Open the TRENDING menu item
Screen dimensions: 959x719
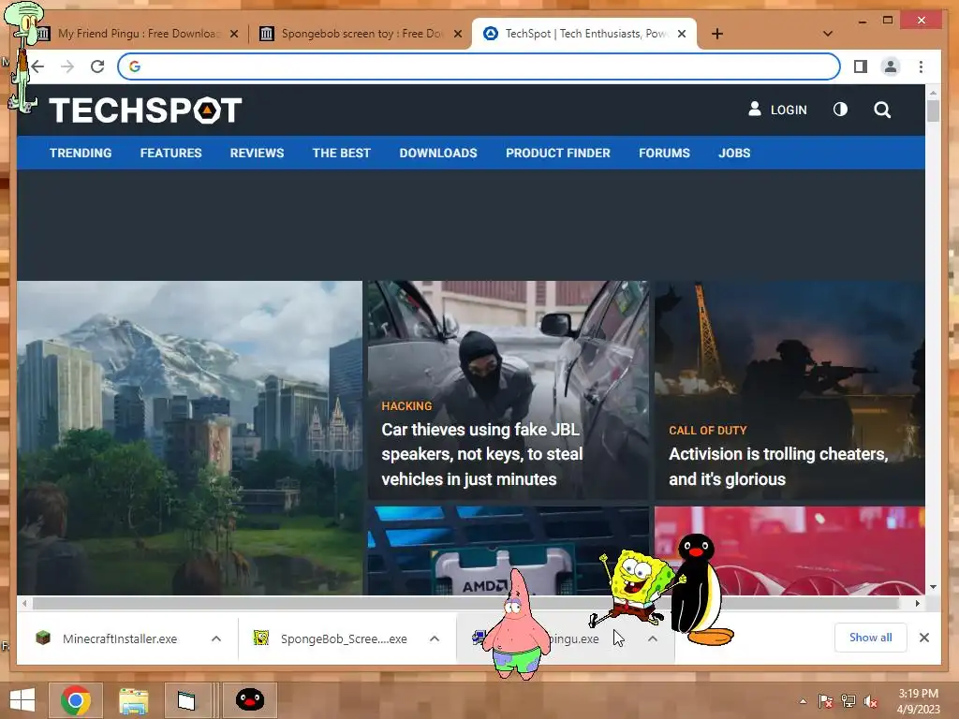point(81,153)
